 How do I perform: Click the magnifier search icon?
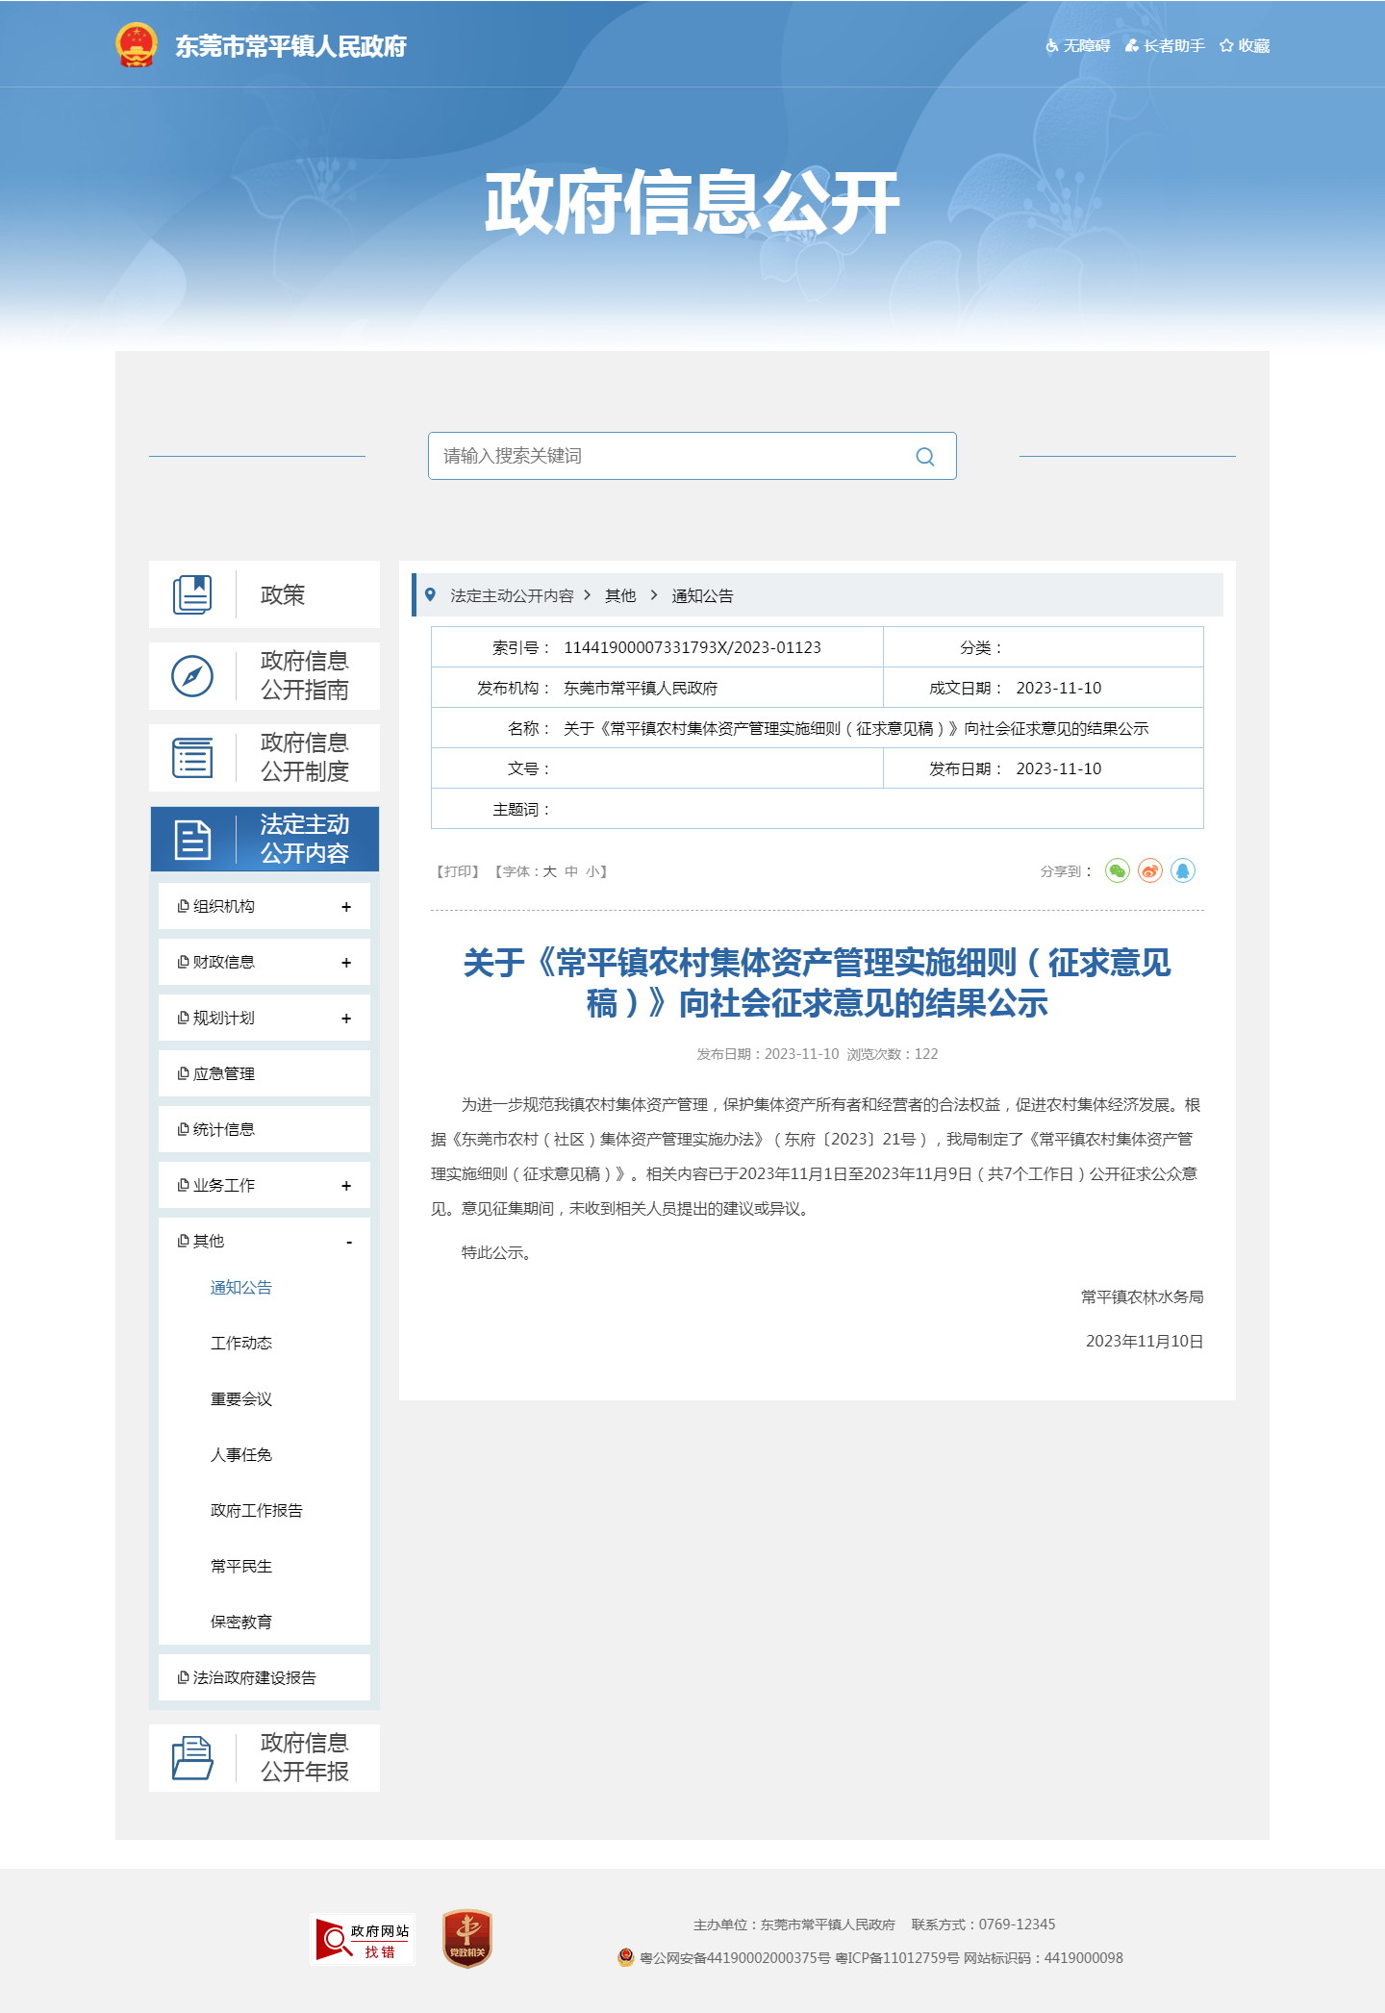click(925, 457)
